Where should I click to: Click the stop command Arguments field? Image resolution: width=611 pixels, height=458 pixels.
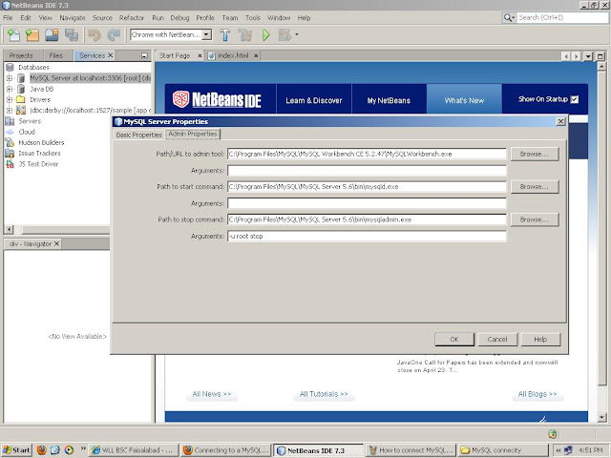[x=367, y=236]
